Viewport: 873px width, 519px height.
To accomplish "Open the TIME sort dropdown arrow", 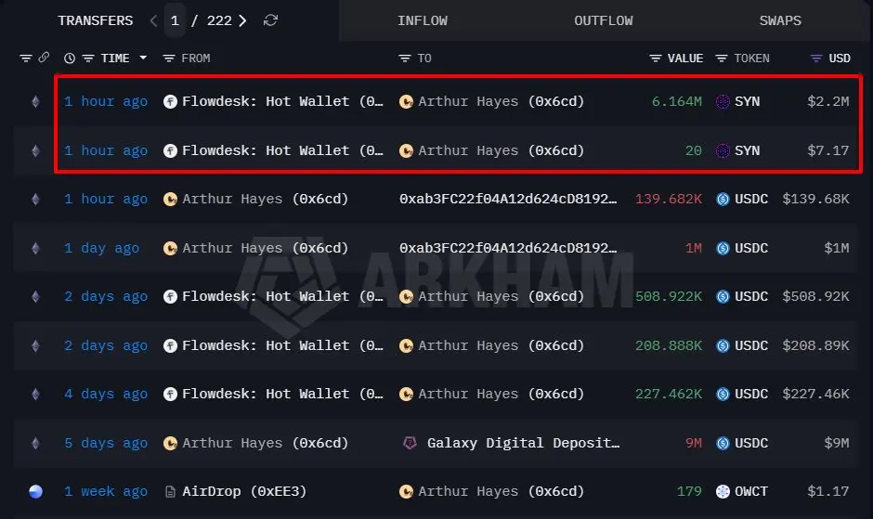I will 143,58.
